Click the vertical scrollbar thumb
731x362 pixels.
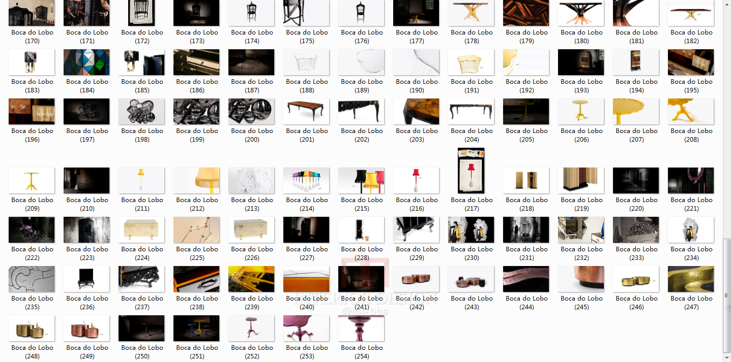coord(726,295)
